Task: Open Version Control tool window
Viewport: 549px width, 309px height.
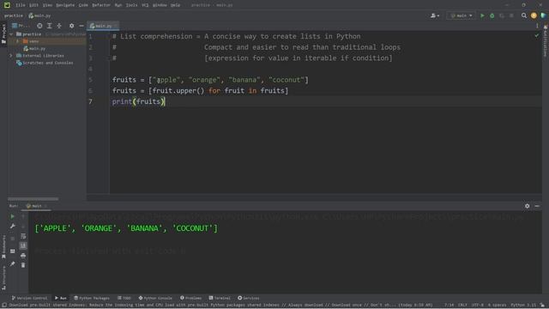Action: [x=29, y=298]
